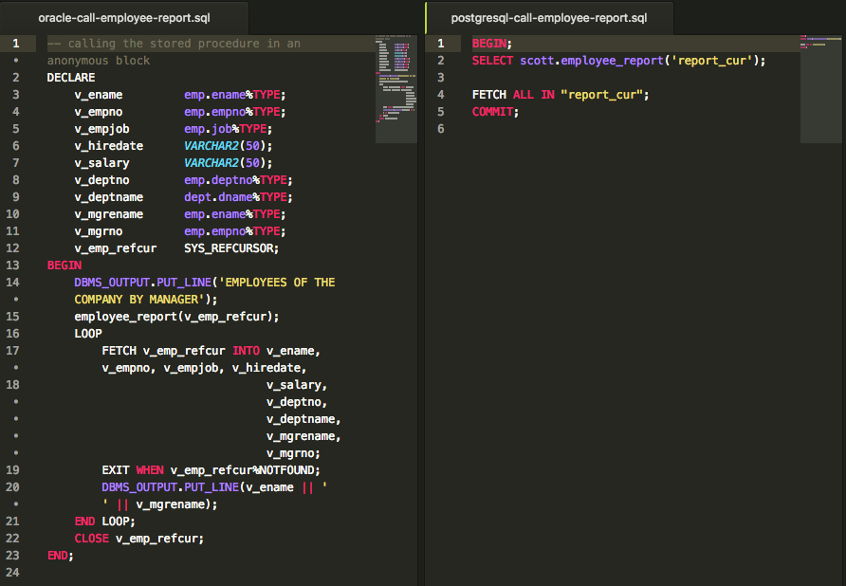Click line number 24 in the Oracle pane
Image resolution: width=846 pixels, height=586 pixels.
12,573
